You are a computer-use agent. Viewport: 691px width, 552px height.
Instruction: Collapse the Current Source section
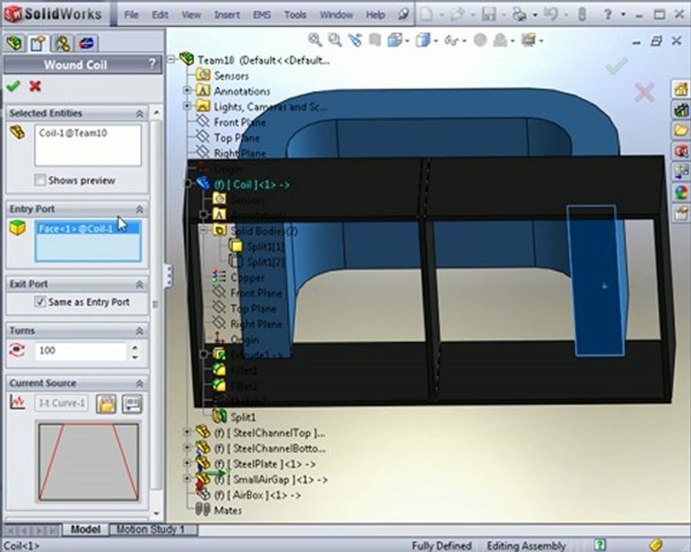coord(140,383)
